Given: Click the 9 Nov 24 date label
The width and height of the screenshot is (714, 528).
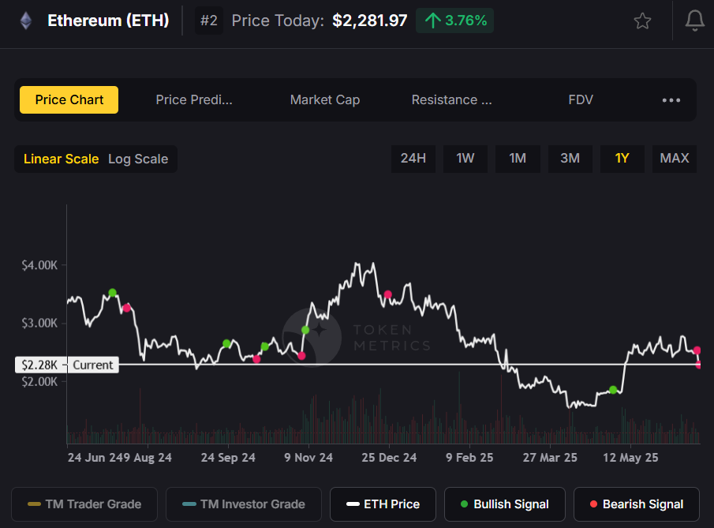Looking at the screenshot, I should click(x=308, y=458).
